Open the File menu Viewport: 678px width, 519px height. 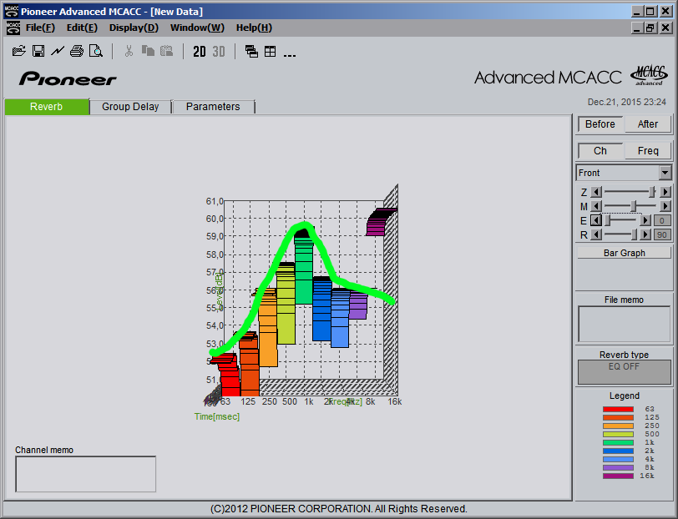[x=40, y=28]
